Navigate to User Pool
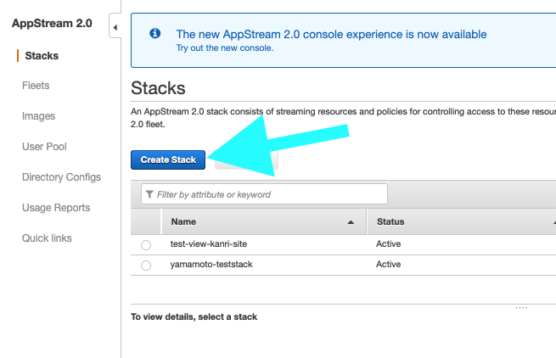 coord(44,147)
